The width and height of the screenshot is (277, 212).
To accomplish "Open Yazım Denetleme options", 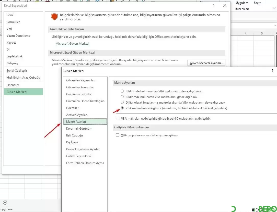I will tap(23, 36).
